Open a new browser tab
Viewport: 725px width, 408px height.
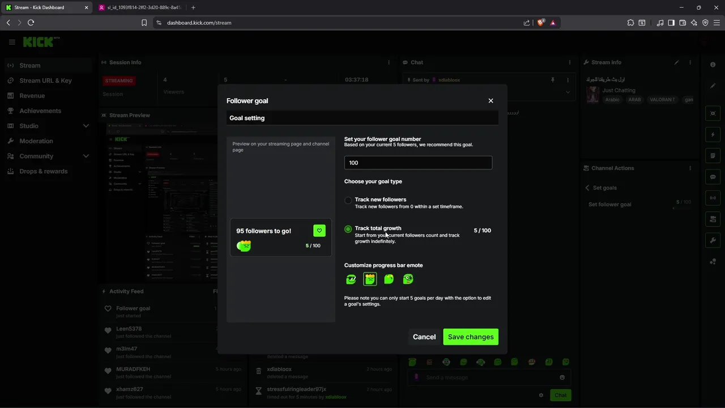(x=193, y=7)
